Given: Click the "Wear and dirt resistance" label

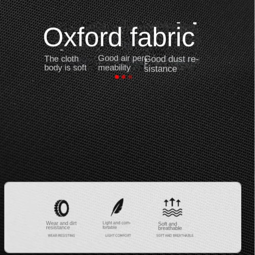Looking at the screenshot, I should (x=61, y=225).
